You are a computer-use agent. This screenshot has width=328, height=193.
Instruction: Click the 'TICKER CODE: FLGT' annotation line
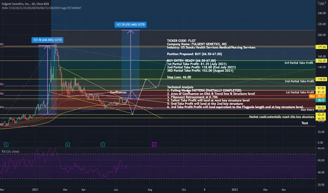coord(181,41)
